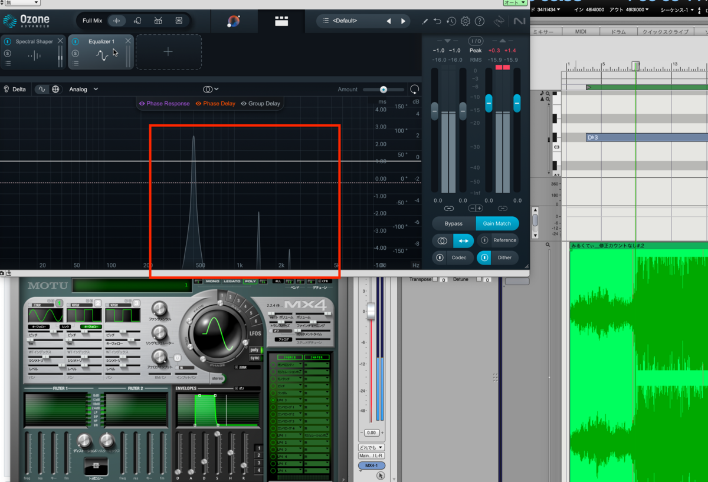The width and height of the screenshot is (708, 482).
Task: Toggle Equalizer 1 power button
Action: [76, 42]
